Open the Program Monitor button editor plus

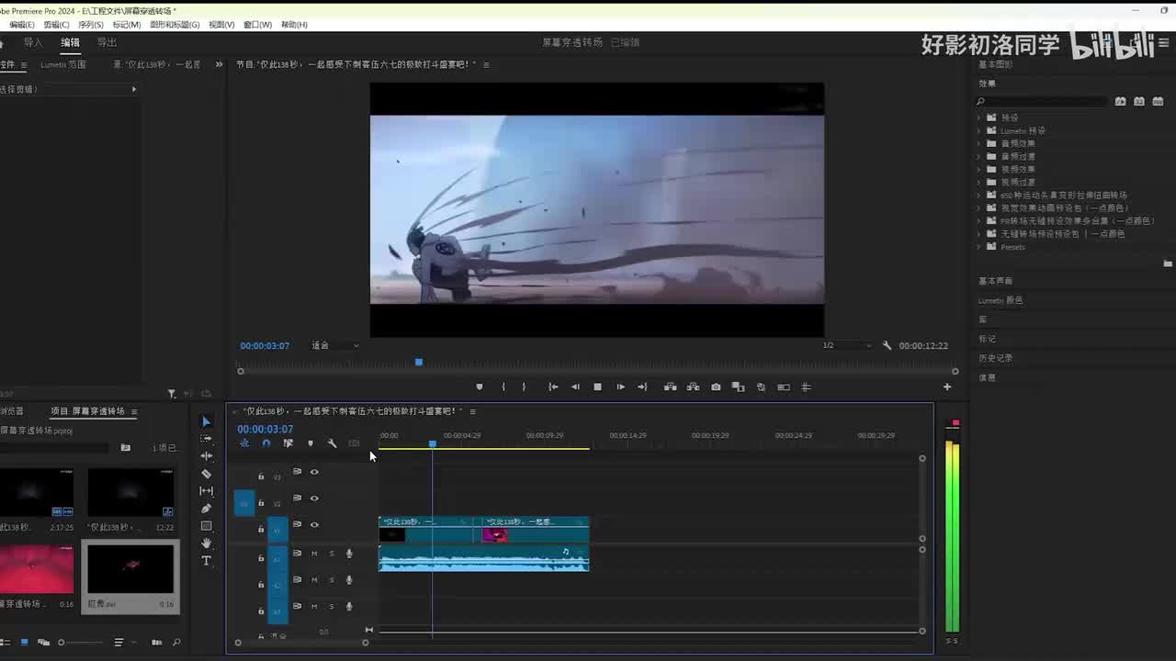tap(947, 387)
